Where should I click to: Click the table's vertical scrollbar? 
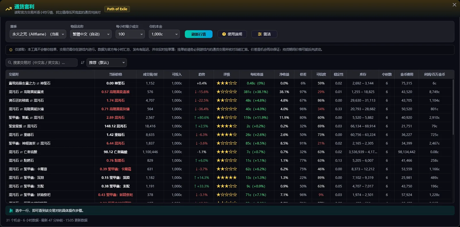(453, 107)
